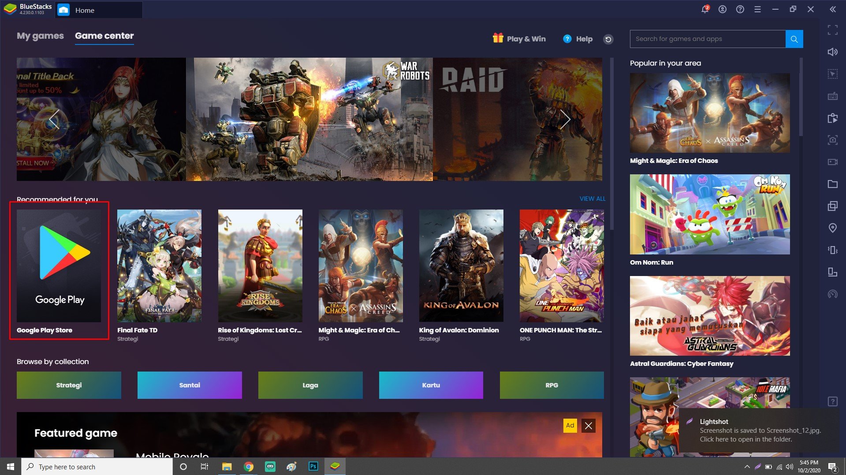846x475 pixels.
Task: Click the search for games input field
Action: coord(705,39)
